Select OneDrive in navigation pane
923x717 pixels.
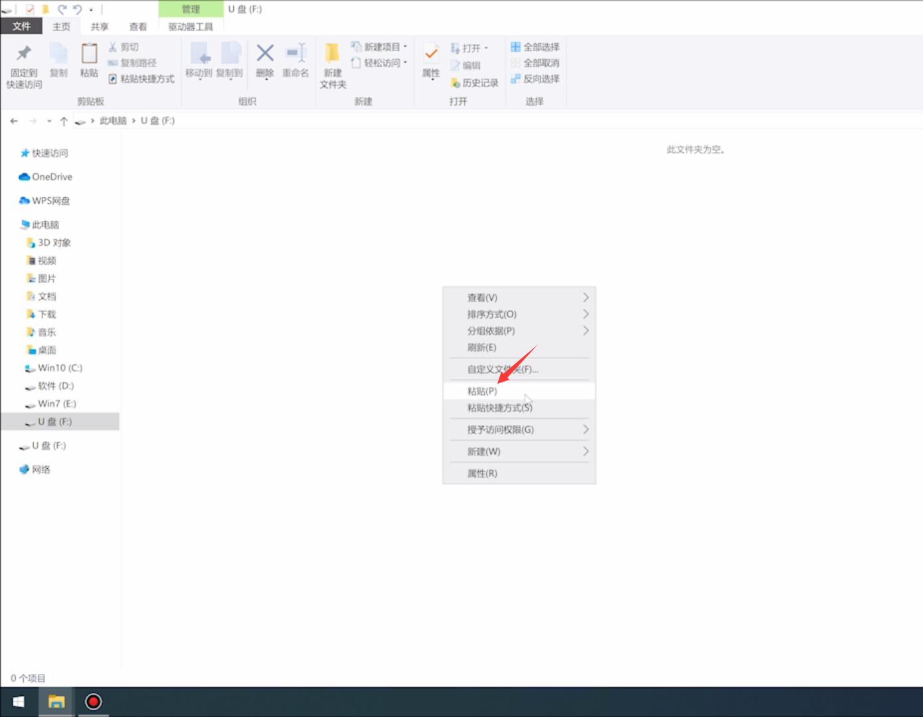(52, 177)
